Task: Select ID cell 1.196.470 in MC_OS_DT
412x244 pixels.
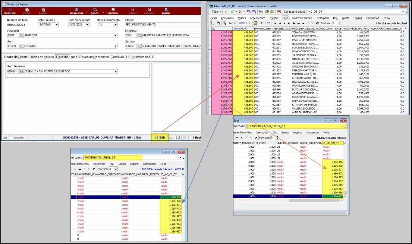Action: [222, 85]
